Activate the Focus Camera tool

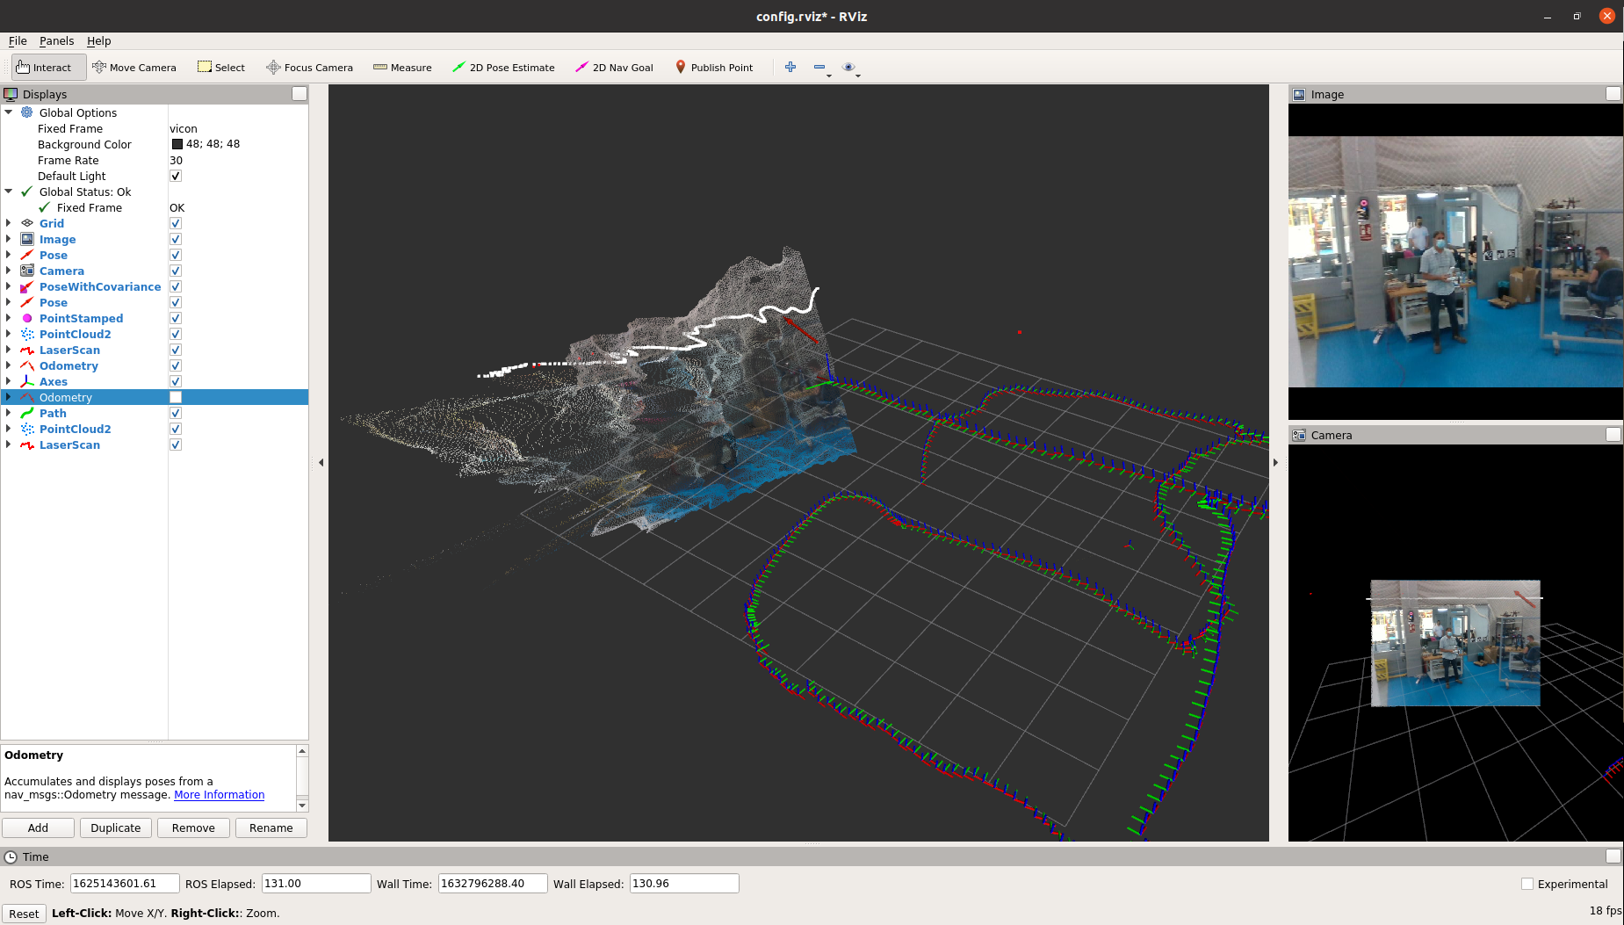click(x=310, y=68)
